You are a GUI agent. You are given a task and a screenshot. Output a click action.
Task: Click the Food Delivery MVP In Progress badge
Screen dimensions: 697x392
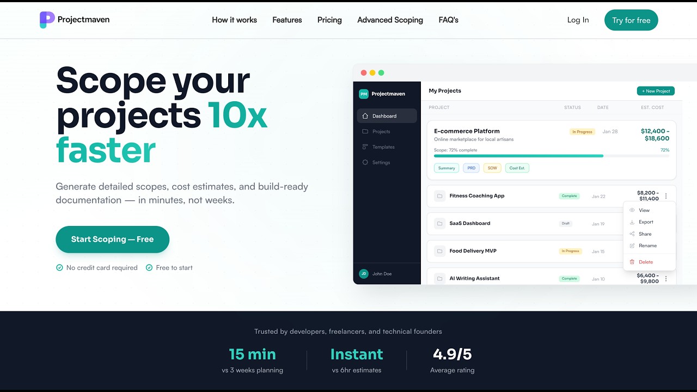coord(571,251)
